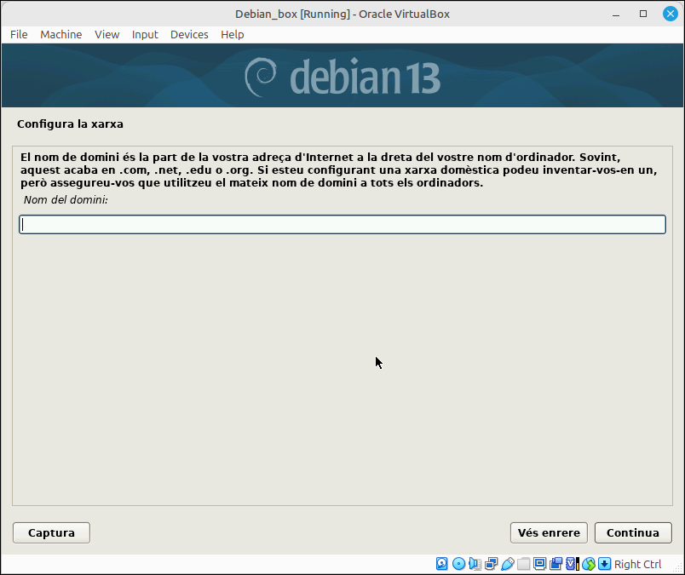This screenshot has height=575, width=685.
Task: Click the mouse integration status icon
Action: [x=589, y=564]
